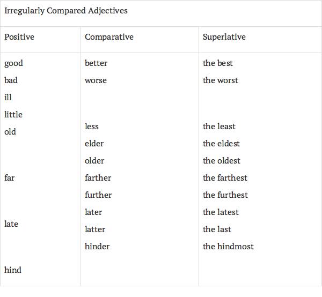Click the word "good" in the table
This screenshot has width=322, height=297.
point(13,63)
